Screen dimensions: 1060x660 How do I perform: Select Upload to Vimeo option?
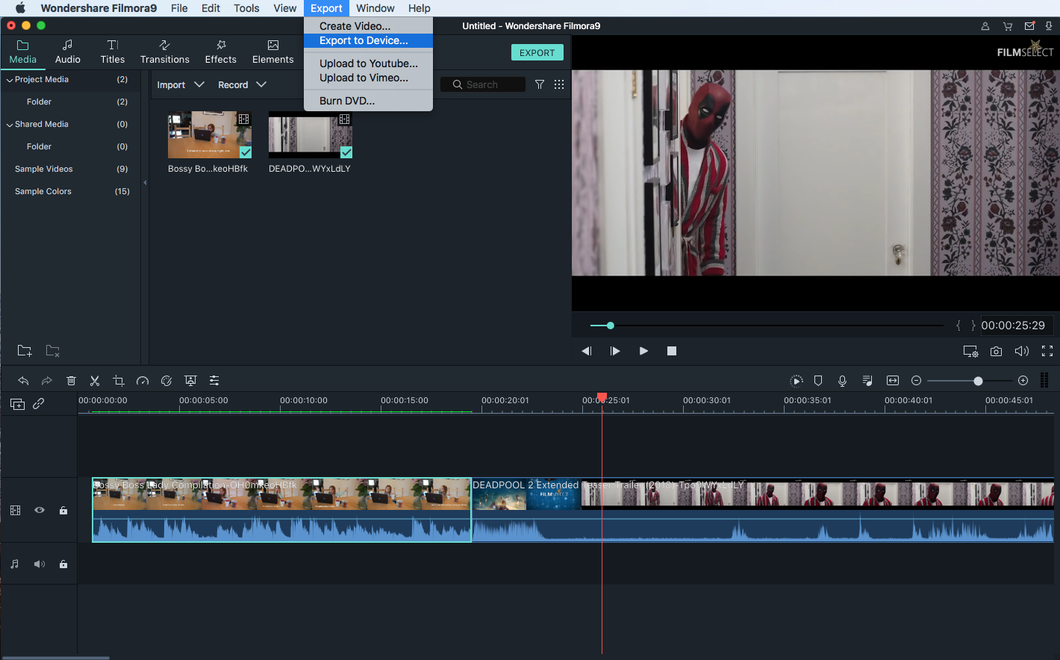click(x=368, y=78)
